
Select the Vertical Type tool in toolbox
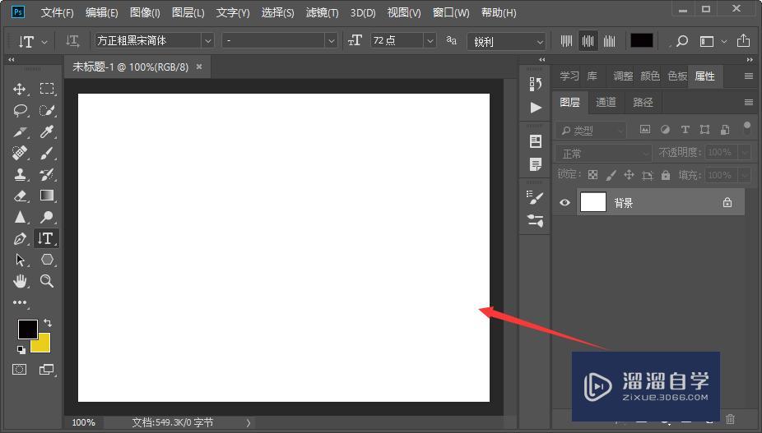click(46, 238)
